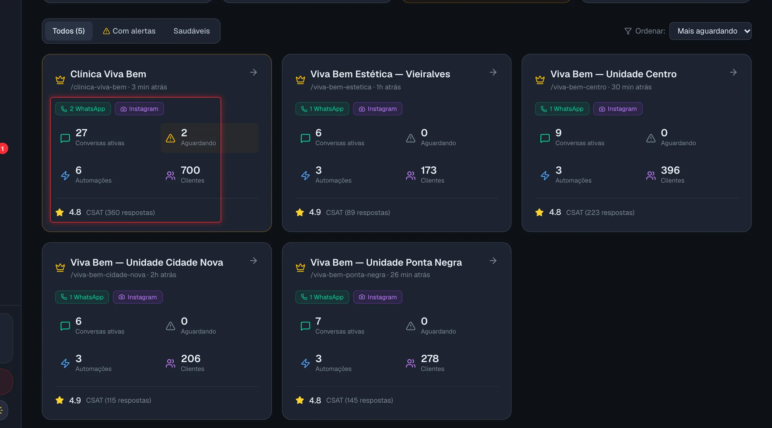Click crown icon of Unidade Cidade Nova
The image size is (772, 428).
pos(60,267)
